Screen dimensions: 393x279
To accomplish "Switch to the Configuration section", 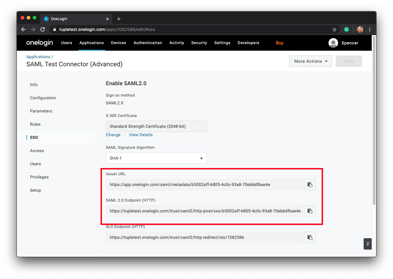I will (x=43, y=98).
